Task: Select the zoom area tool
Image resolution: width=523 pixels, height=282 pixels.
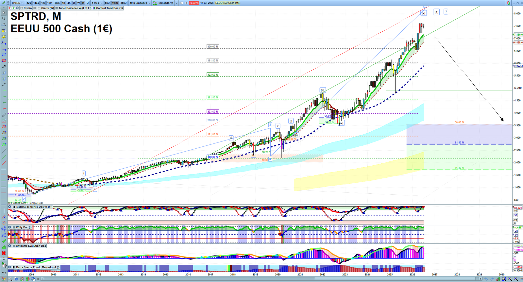Action: tap(4, 25)
